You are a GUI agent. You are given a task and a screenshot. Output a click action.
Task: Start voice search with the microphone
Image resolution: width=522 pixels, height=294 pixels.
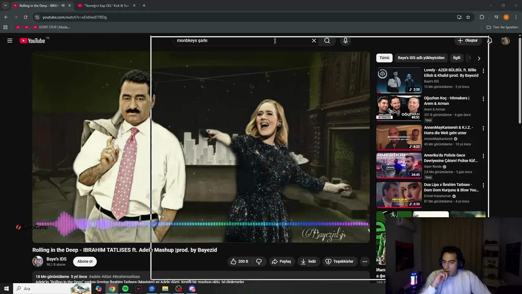point(345,40)
